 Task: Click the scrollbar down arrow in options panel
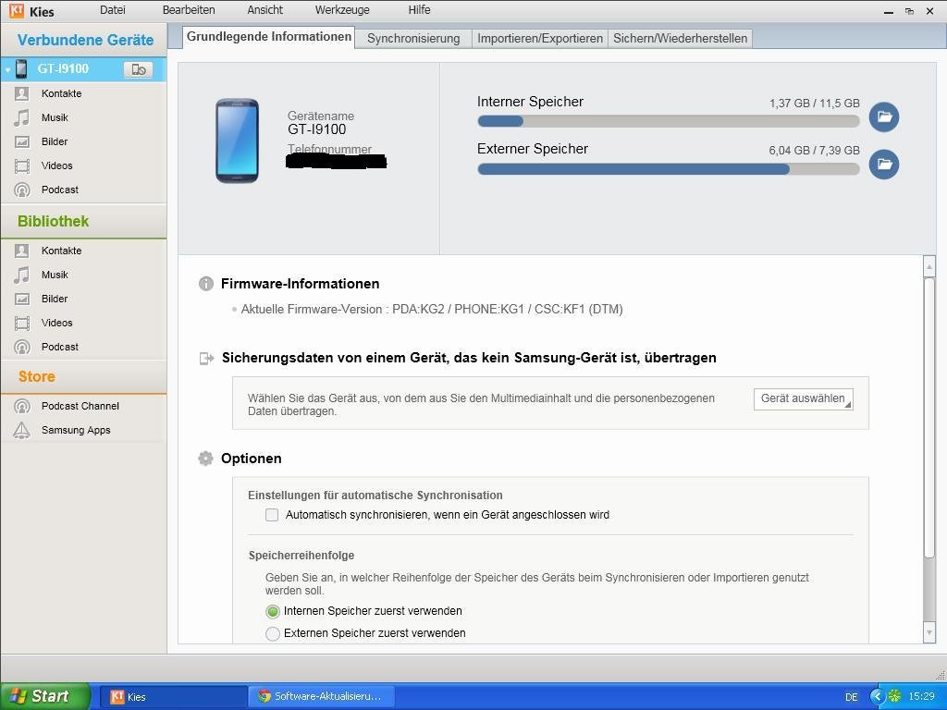pyautogui.click(x=929, y=632)
